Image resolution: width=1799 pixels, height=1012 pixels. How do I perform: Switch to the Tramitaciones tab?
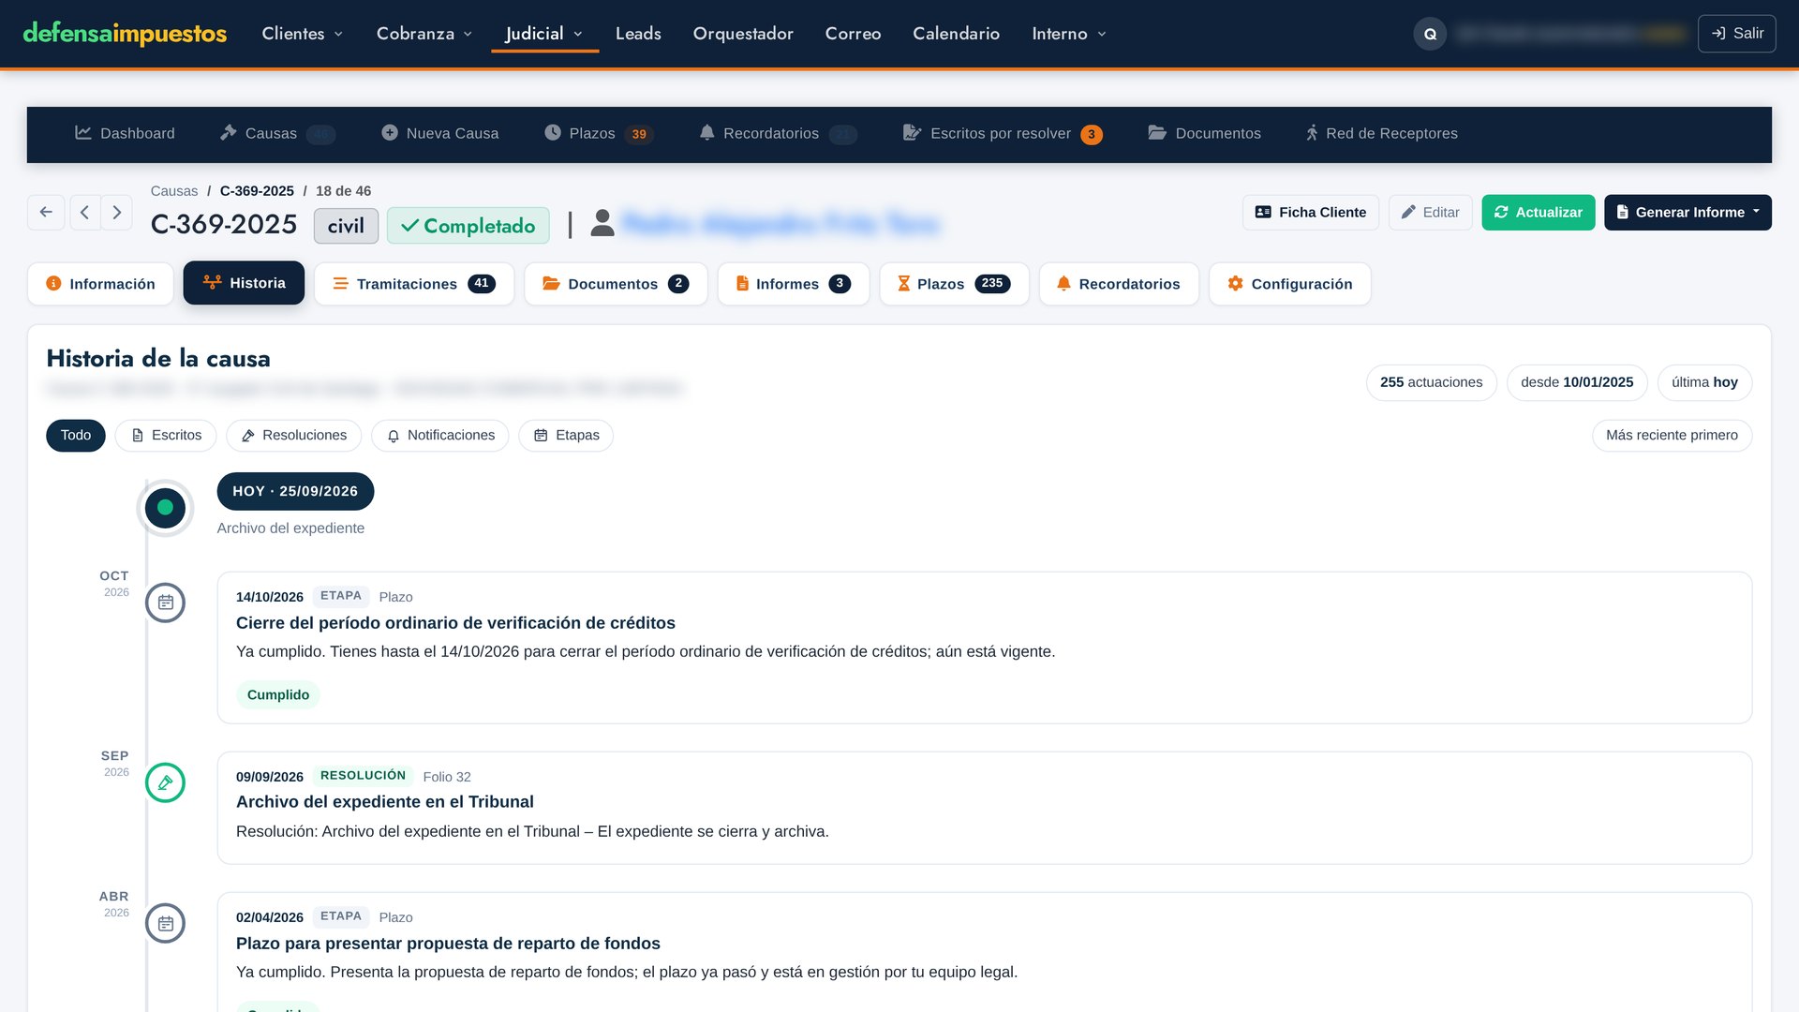(414, 284)
